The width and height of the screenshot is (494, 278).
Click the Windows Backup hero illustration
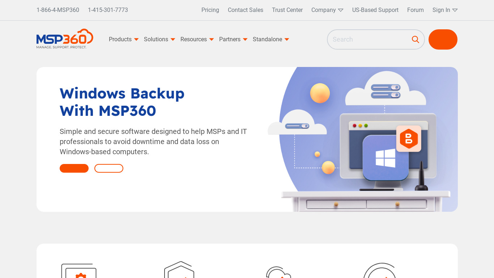[363, 139]
